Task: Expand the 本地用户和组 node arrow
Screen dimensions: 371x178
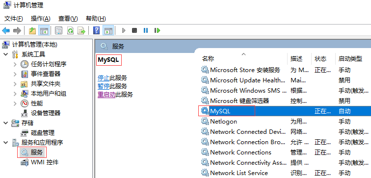Action: [15, 94]
